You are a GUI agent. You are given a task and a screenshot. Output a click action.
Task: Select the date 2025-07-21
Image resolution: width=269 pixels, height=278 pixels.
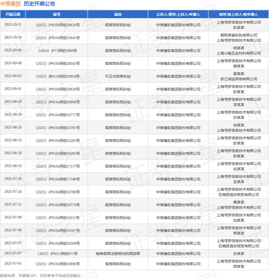[13, 204]
